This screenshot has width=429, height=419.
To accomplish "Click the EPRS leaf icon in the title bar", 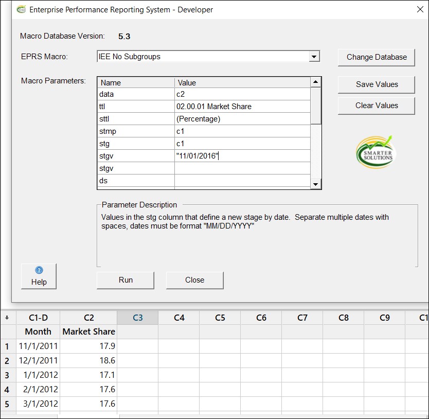I will [21, 10].
